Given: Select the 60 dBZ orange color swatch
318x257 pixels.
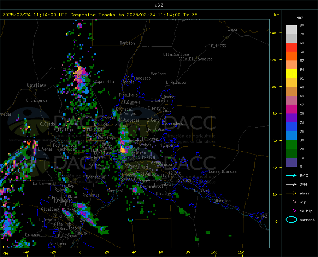Looking at the screenshot, I should (x=291, y=56).
